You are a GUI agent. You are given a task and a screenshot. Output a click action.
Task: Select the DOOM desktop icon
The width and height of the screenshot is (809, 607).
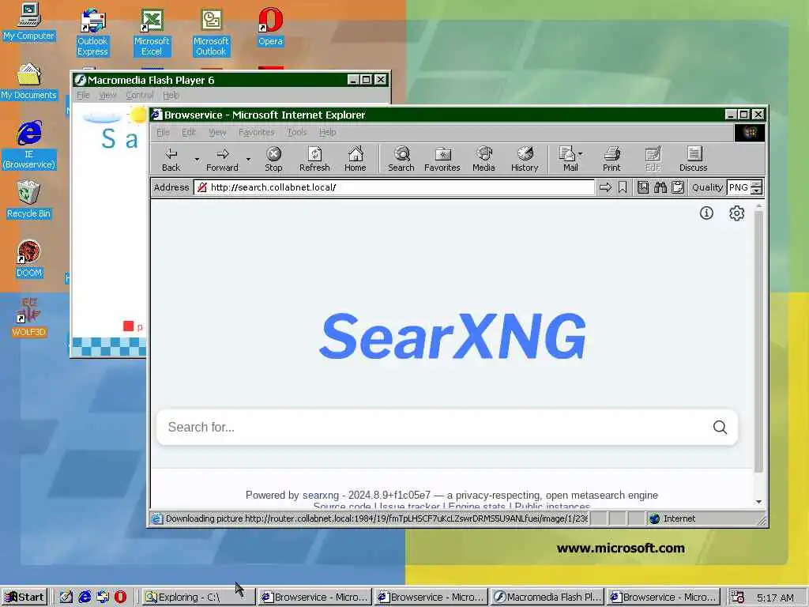29,259
